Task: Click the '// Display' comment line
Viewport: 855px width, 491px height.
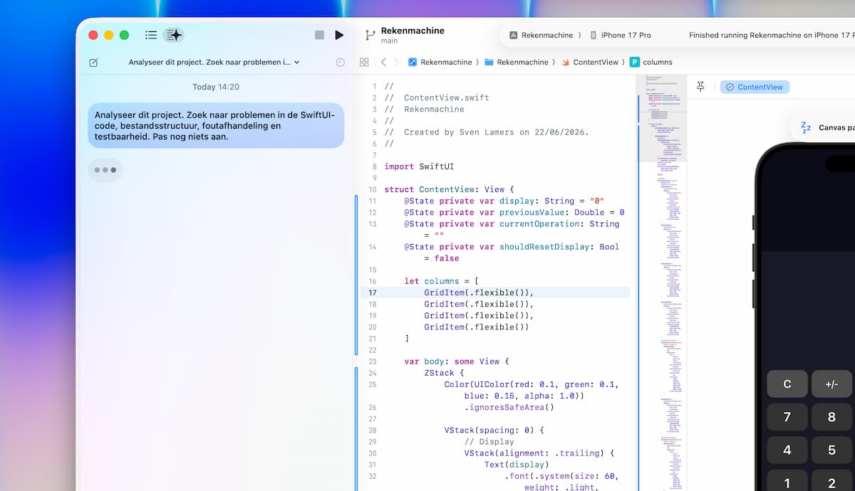Action: [x=489, y=441]
